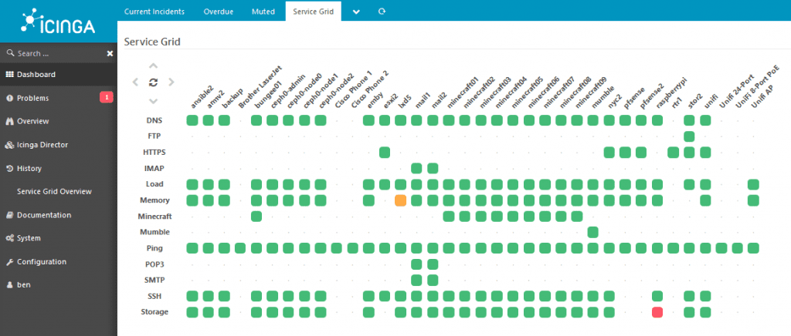Click the red Storage critical cell

coord(657,312)
